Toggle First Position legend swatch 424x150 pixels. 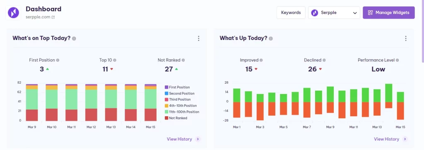(x=166, y=87)
